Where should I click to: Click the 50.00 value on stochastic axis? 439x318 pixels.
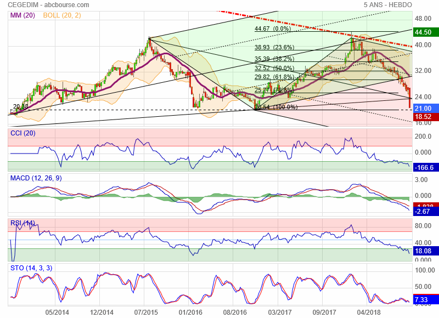(423, 287)
